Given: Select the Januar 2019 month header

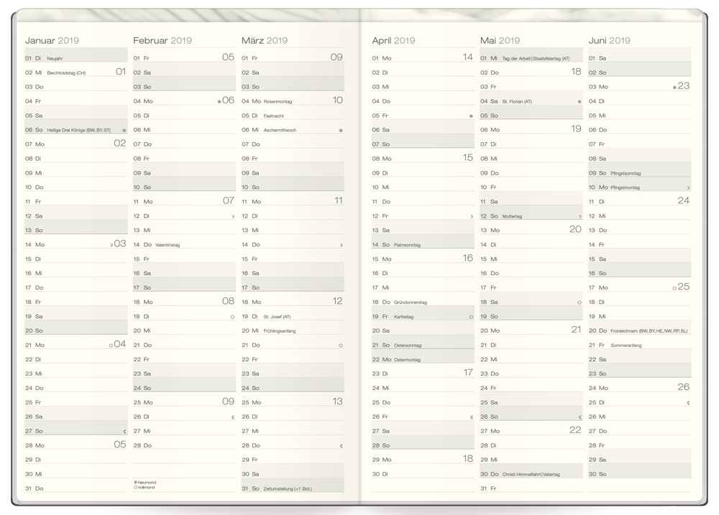Looking at the screenshot, I should pos(52,40).
